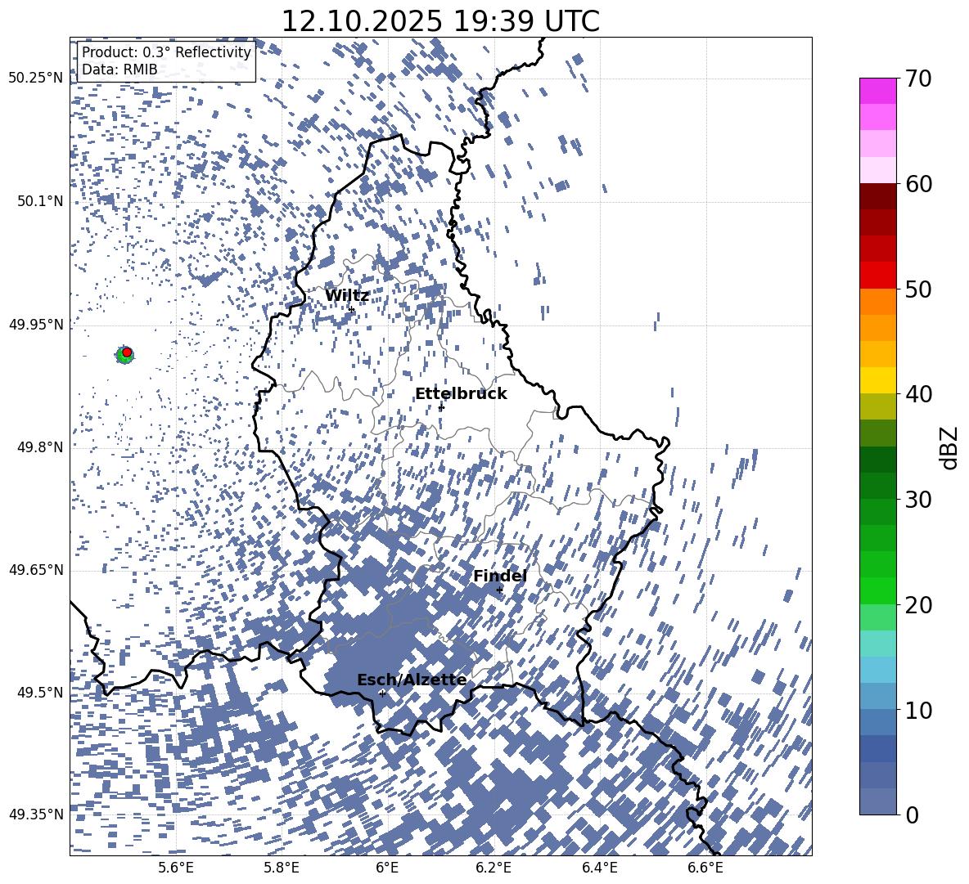Click the Ettelbruck location cross marker

pyautogui.click(x=441, y=407)
